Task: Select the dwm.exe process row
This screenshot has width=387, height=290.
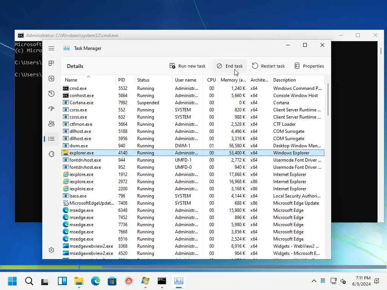Action: pyautogui.click(x=193, y=145)
